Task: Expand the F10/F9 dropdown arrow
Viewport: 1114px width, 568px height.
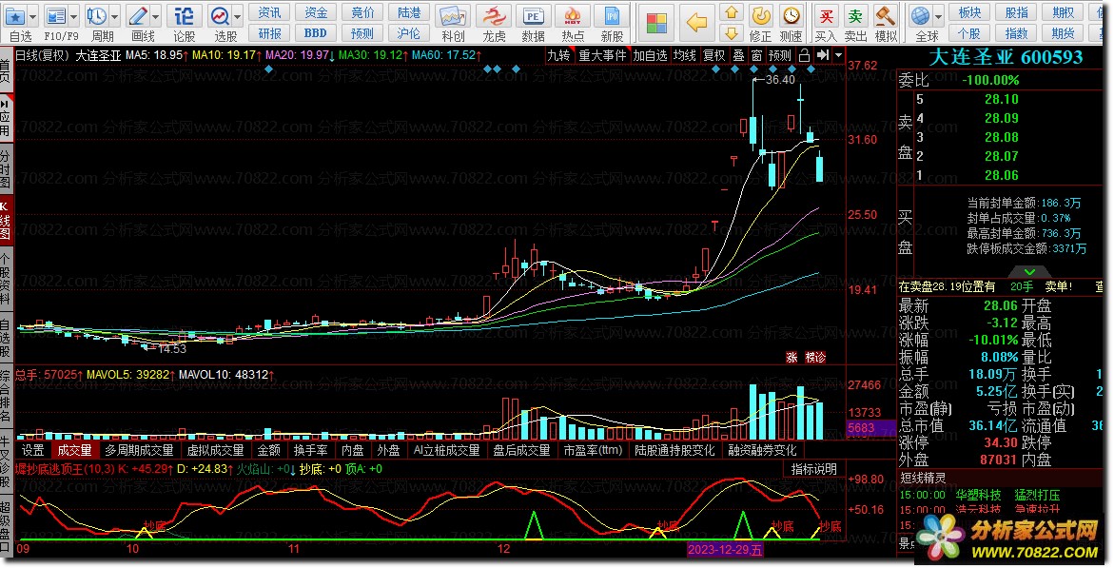Action: pyautogui.click(x=74, y=16)
